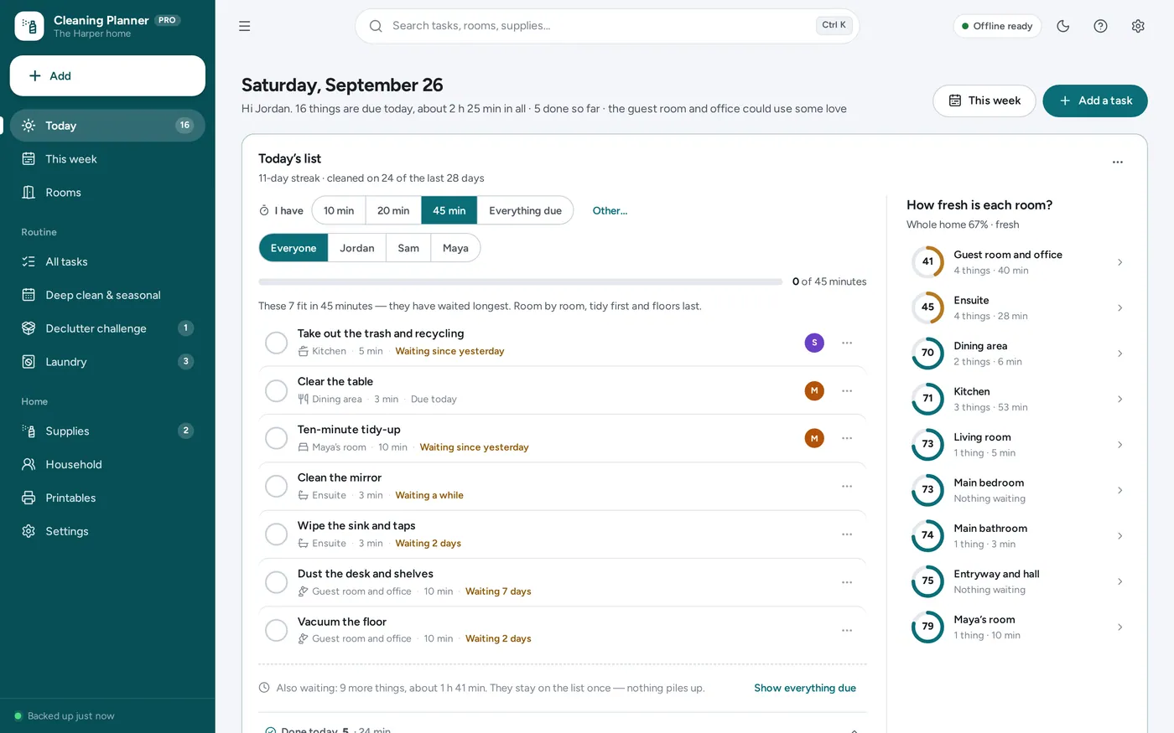Mark Ten-minute tidy-up as done

point(276,438)
